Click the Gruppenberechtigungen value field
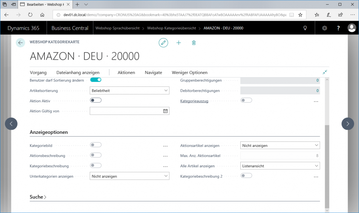 tap(280, 80)
